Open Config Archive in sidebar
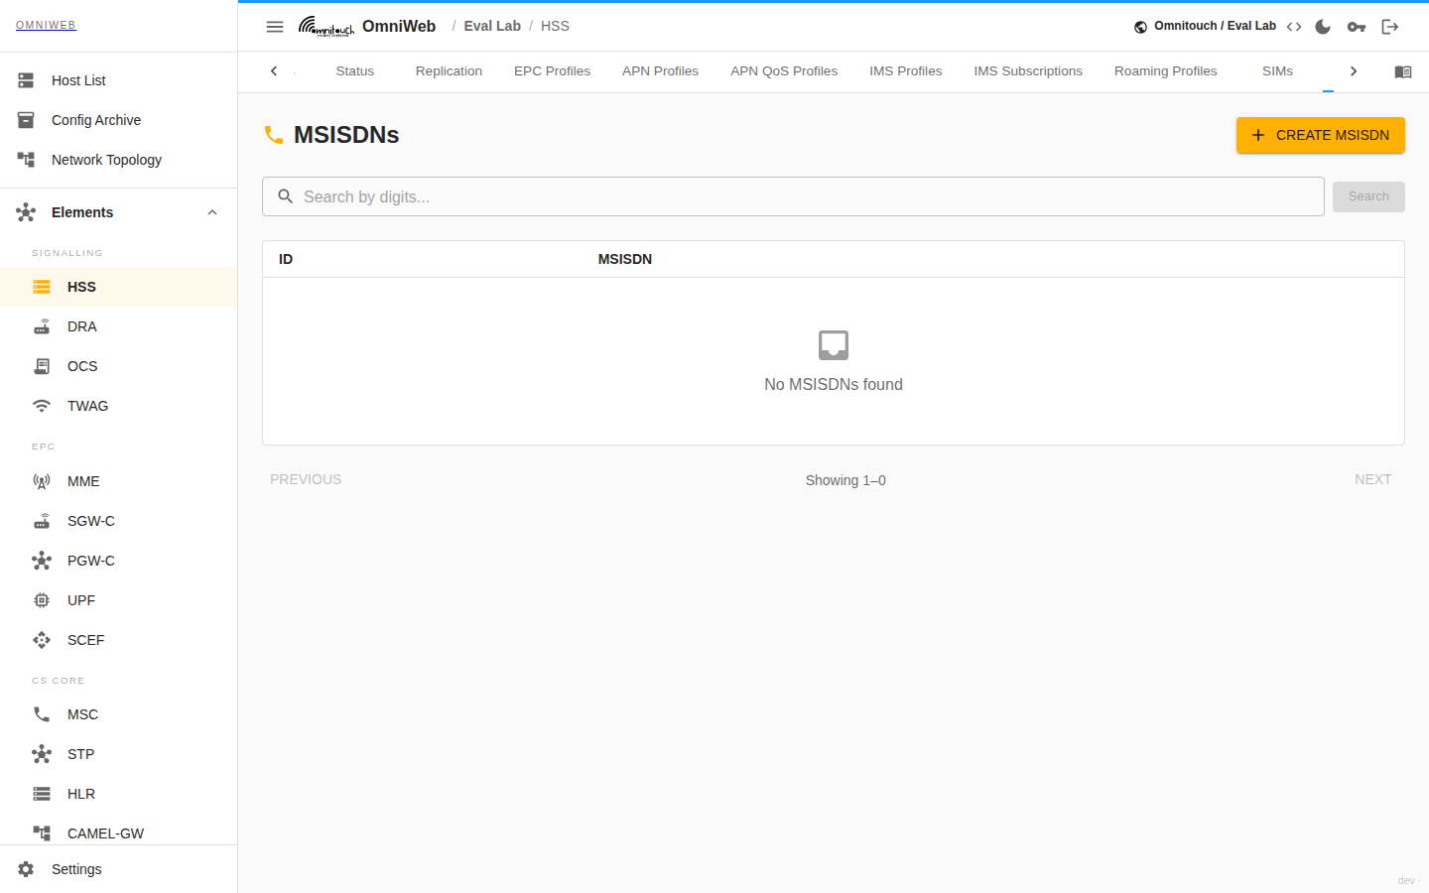Screen dimensions: 1429x893 (119, 120)
